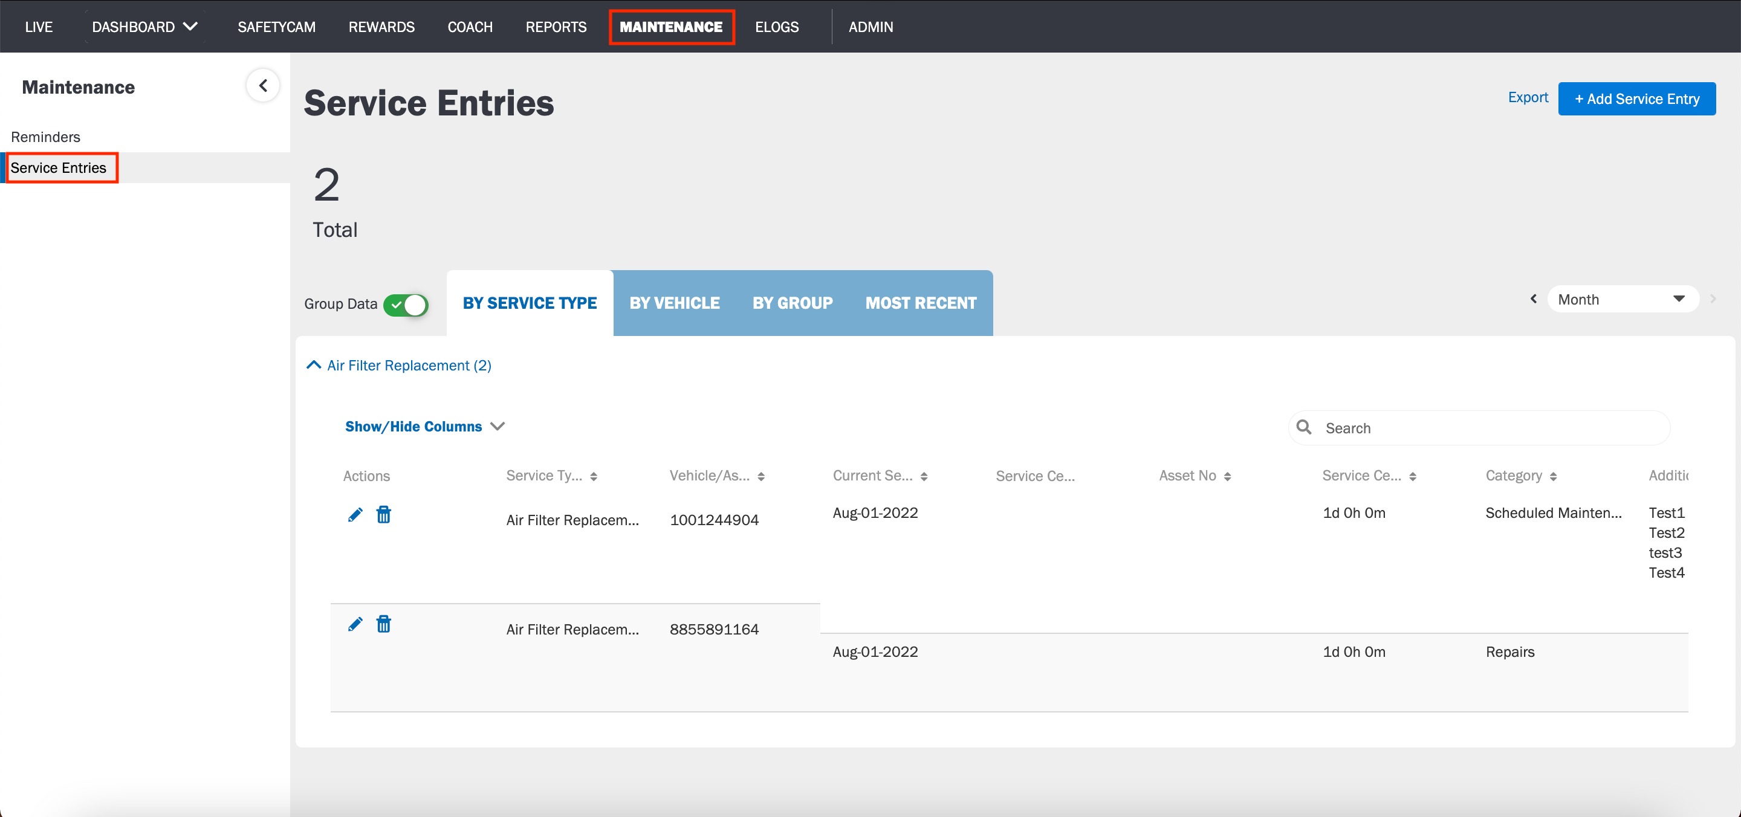Viewport: 1741px width, 817px height.
Task: Switch to the By Group tab
Action: (x=792, y=303)
